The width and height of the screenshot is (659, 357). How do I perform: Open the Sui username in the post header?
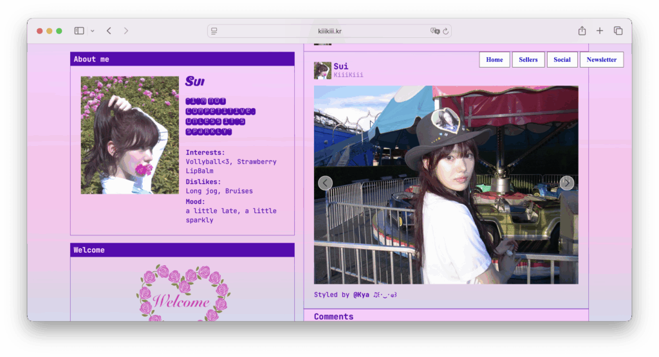point(341,66)
